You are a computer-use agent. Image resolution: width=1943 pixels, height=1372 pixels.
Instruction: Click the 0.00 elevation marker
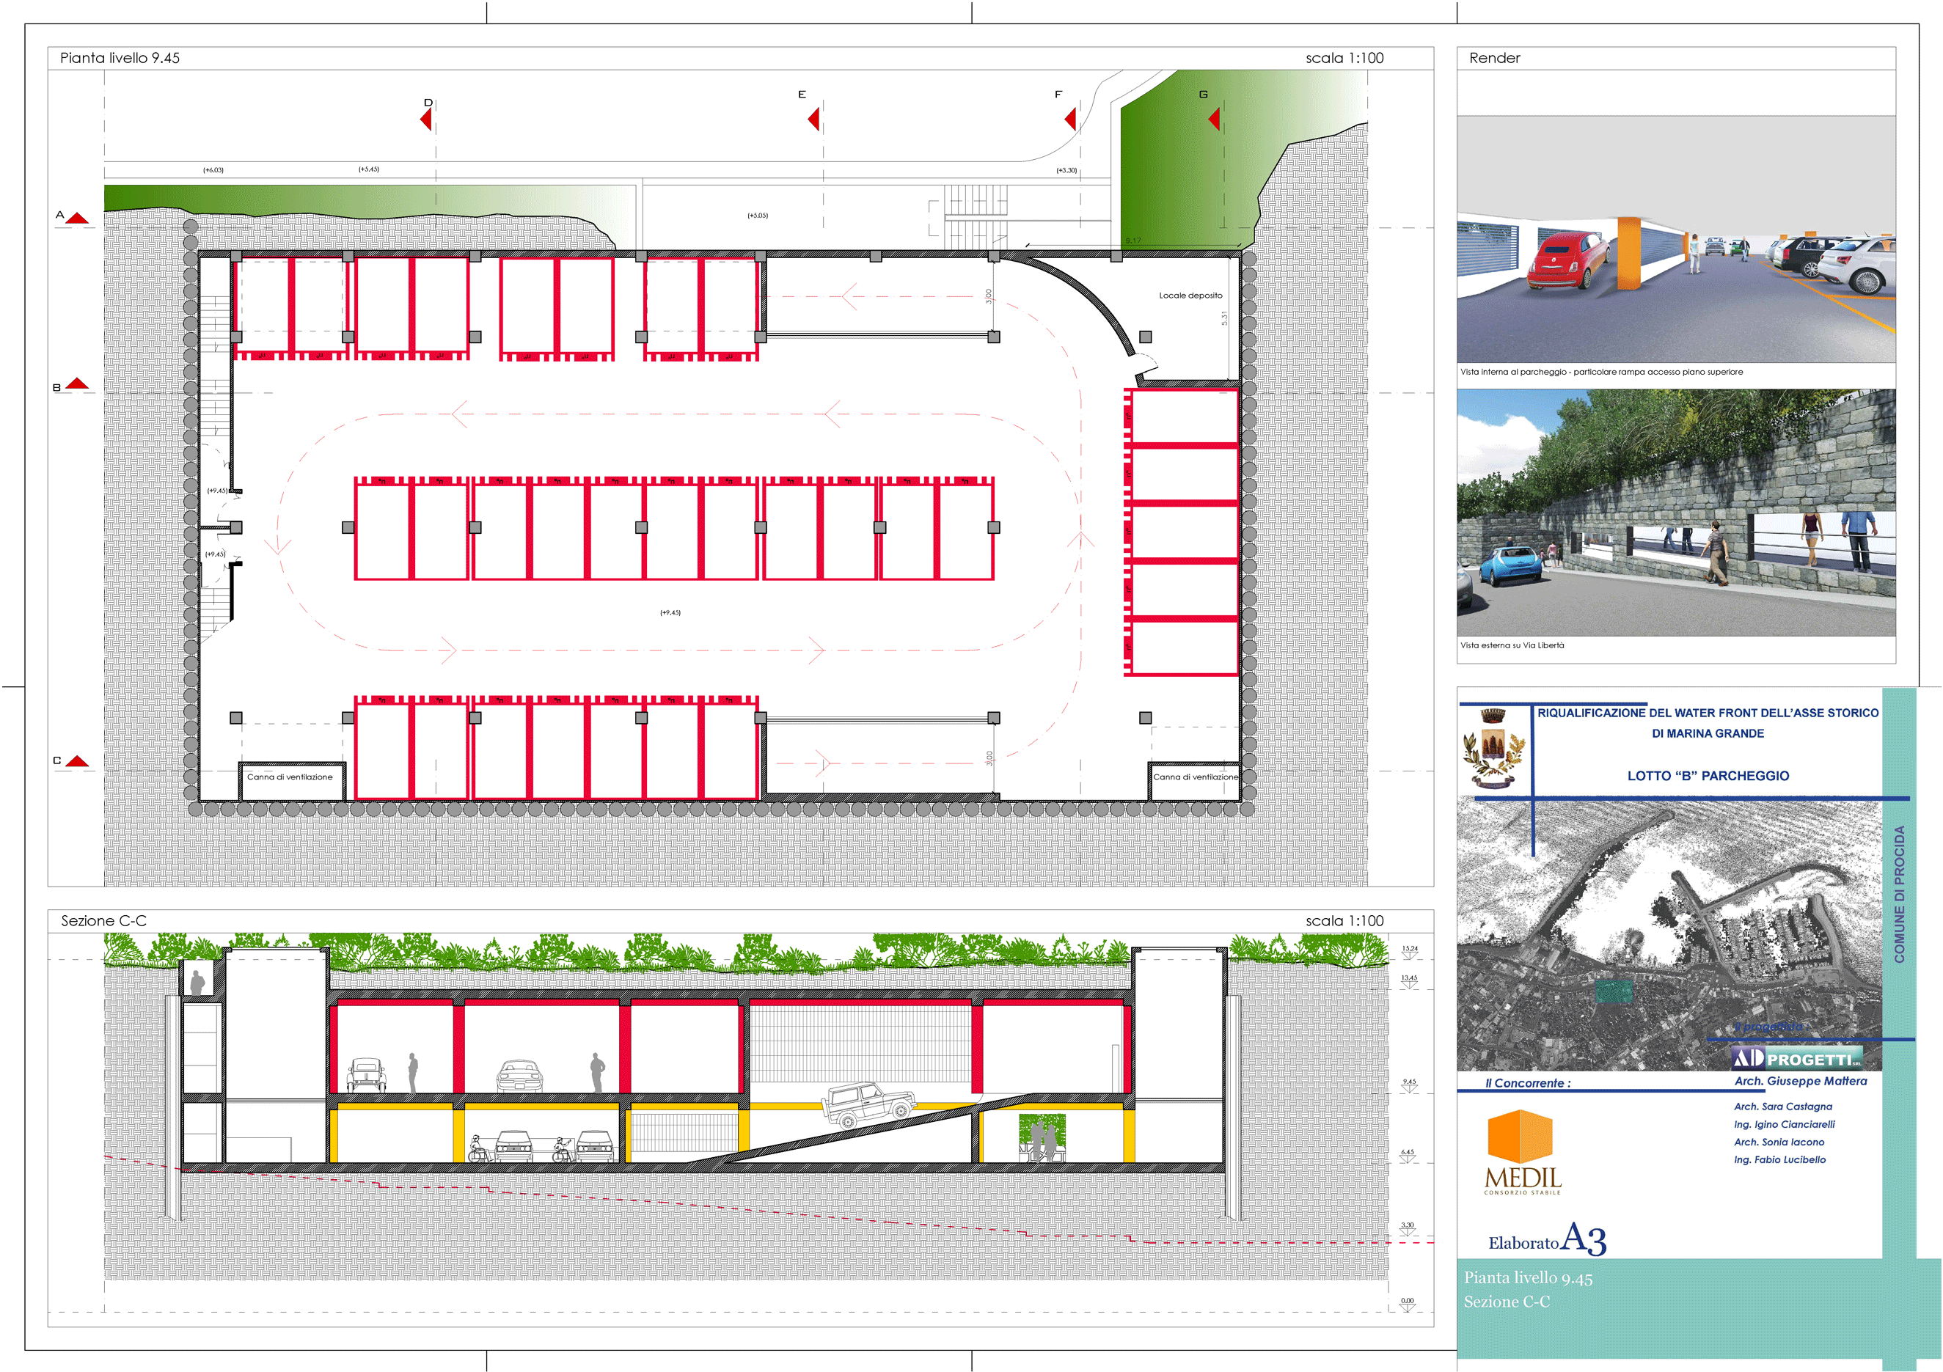click(x=1408, y=1305)
